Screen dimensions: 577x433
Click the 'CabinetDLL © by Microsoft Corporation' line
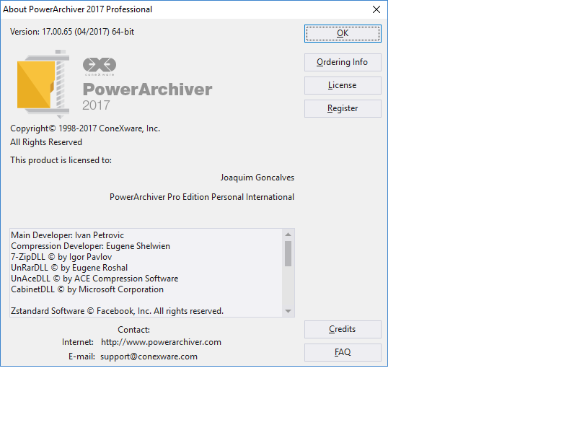87,289
